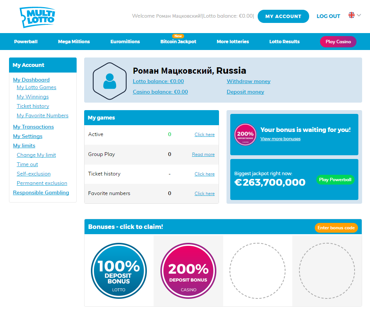This screenshot has width=370, height=321.
Task: Click View more bonuses link
Action: coord(280,139)
